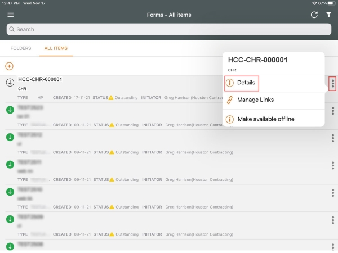Select Make available offline option

265,119
